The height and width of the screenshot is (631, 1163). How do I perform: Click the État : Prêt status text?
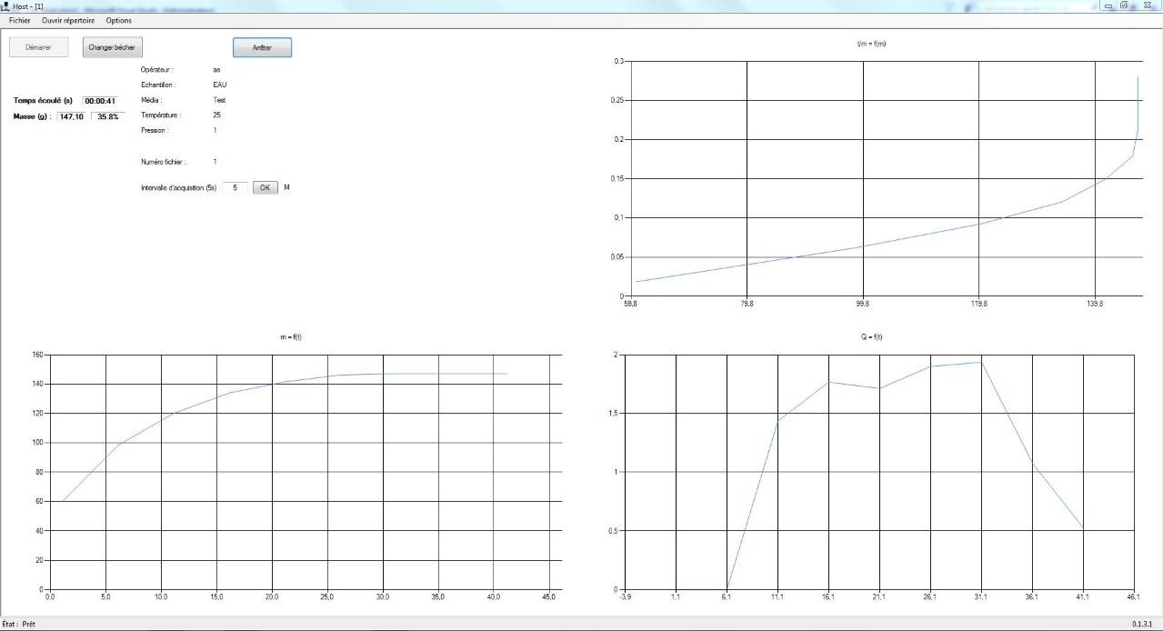click(x=19, y=625)
